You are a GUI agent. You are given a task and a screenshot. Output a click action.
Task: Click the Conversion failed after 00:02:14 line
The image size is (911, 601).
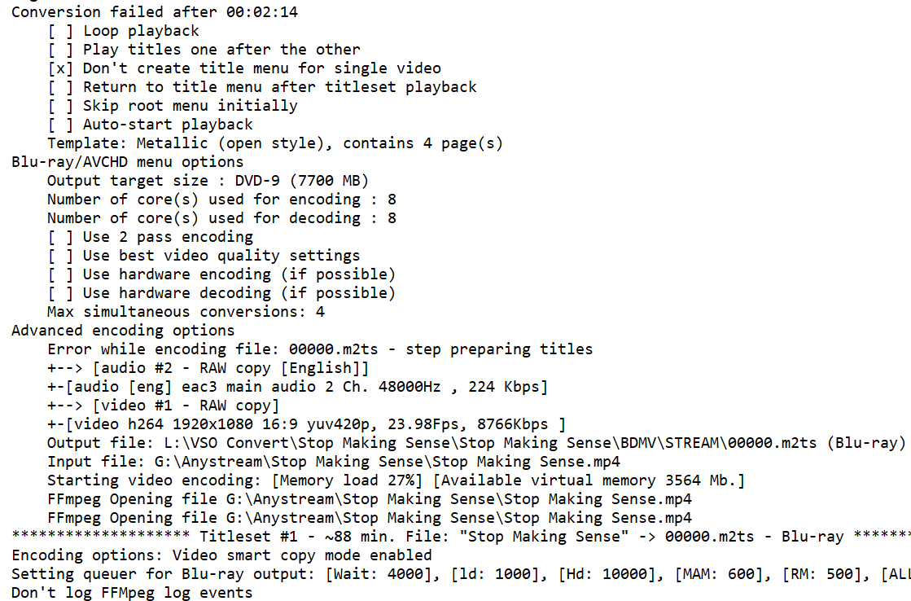click(x=155, y=11)
